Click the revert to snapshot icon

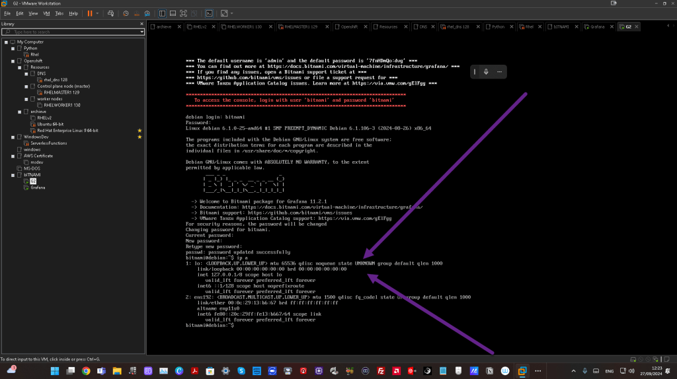pyautogui.click(x=136, y=13)
